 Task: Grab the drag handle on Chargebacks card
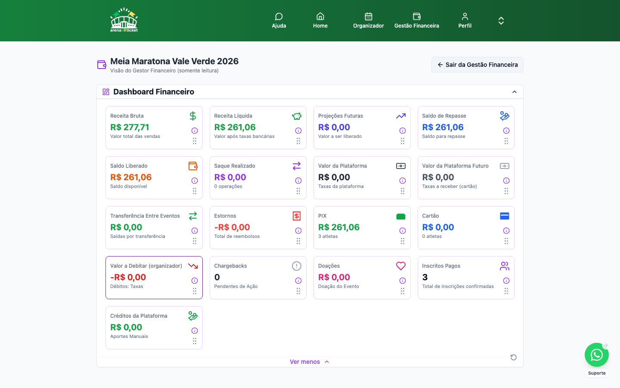coord(298,291)
